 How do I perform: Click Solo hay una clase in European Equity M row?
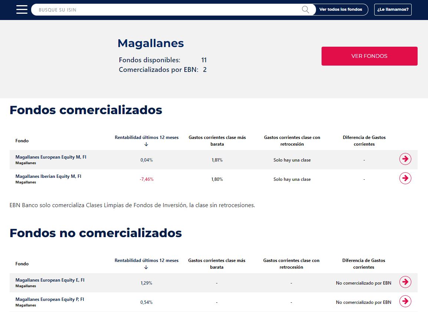point(292,160)
